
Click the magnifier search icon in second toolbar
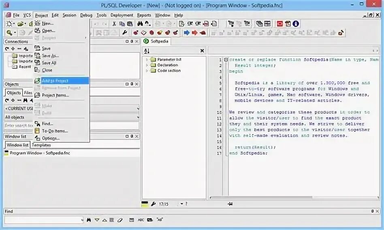9,32
